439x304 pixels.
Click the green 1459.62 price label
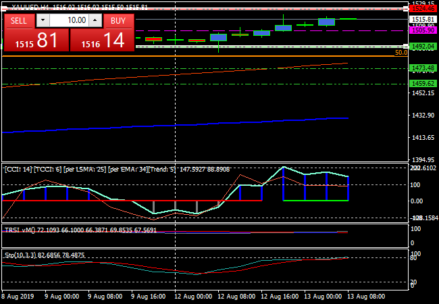coord(423,83)
